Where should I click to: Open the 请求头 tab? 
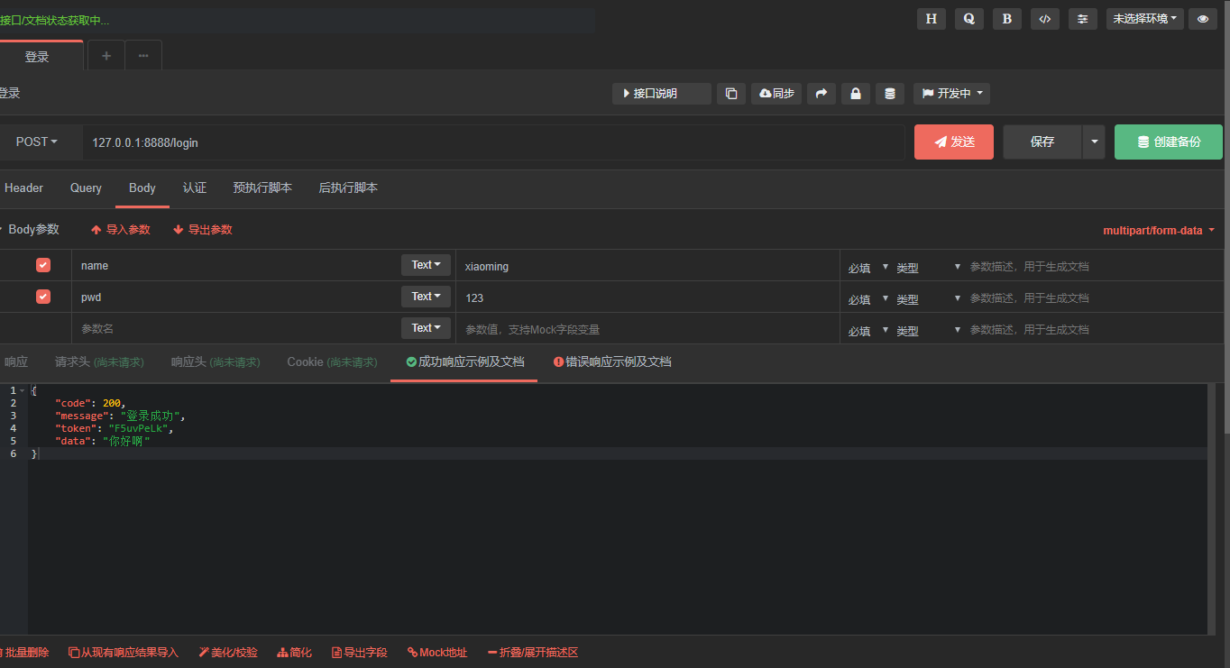tap(99, 361)
